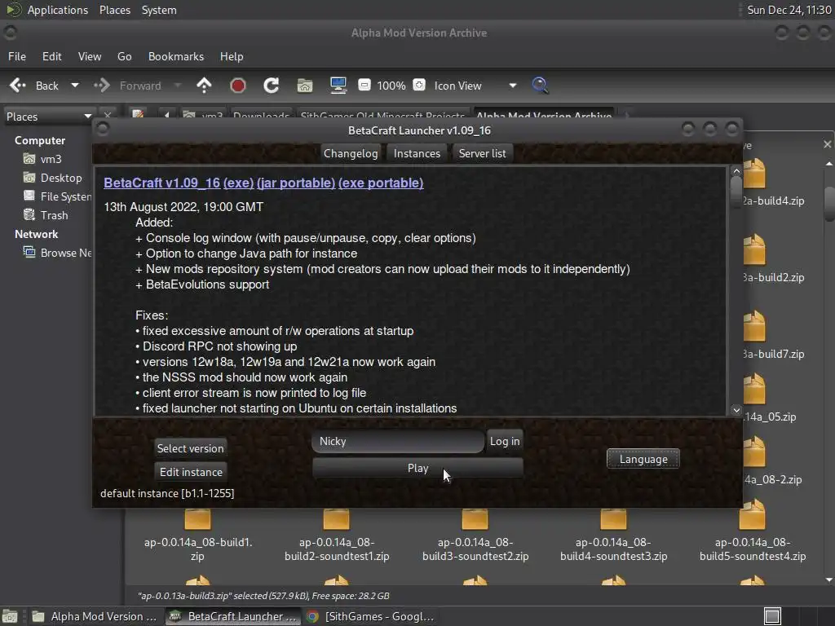
Task: Click Alpha Mod Version Archive breadcrumb
Action: tap(544, 115)
